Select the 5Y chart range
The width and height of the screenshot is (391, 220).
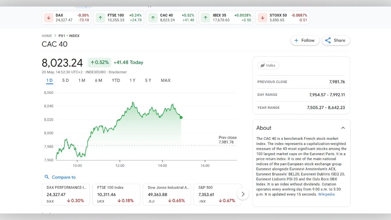click(x=148, y=81)
